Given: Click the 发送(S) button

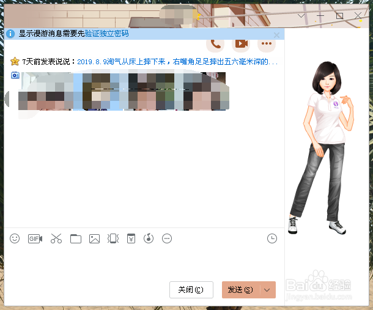Looking at the screenshot, I should (241, 290).
